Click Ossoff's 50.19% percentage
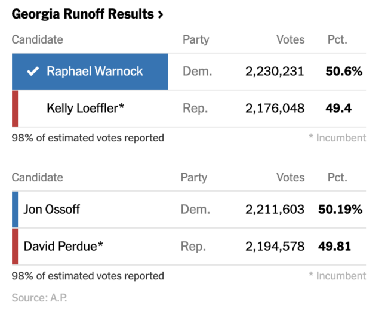The height and width of the screenshot is (311, 388). point(340,209)
